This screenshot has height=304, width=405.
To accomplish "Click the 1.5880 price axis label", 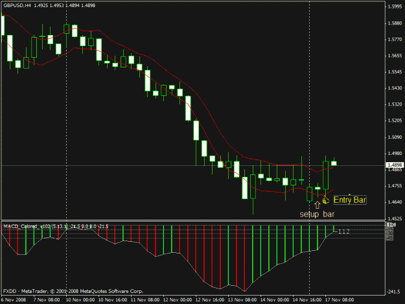I will tap(395, 23).
